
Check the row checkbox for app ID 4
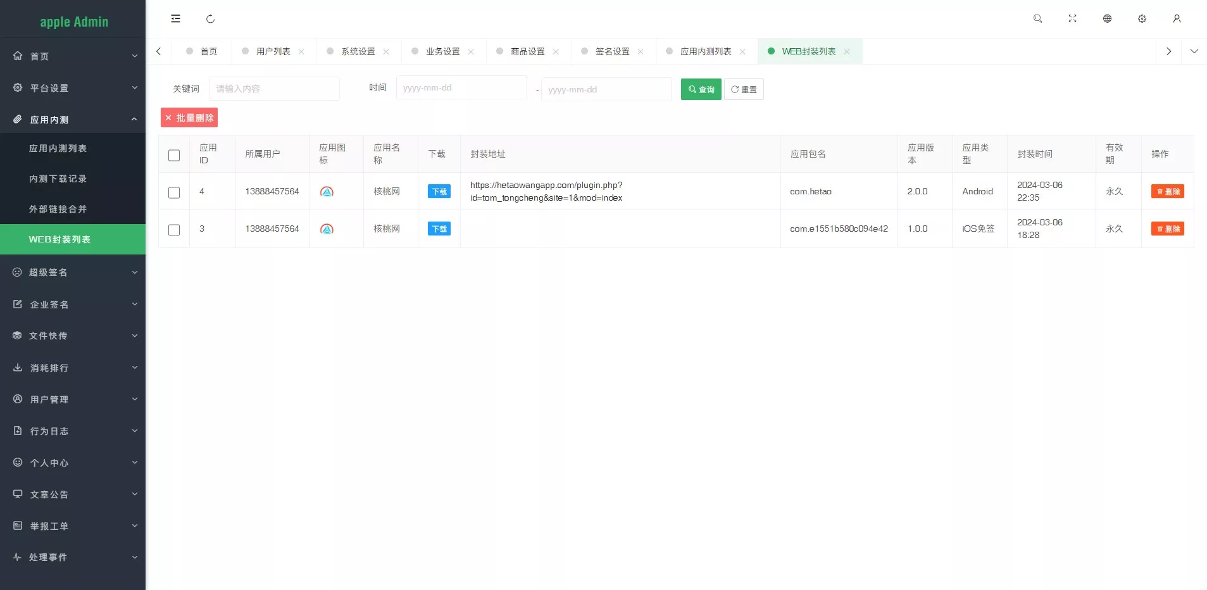[174, 192]
